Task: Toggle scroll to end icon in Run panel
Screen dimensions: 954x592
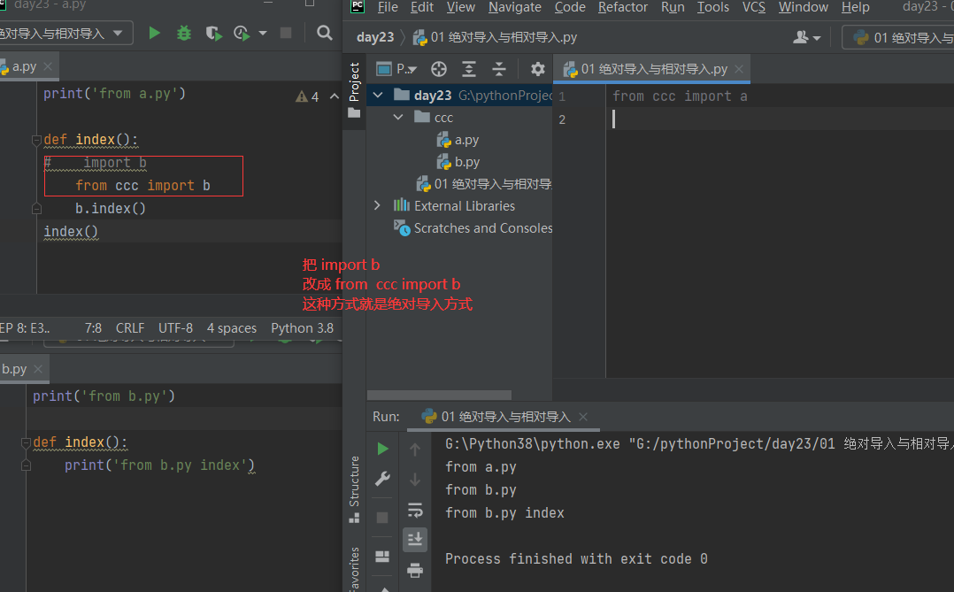Action: click(x=415, y=539)
